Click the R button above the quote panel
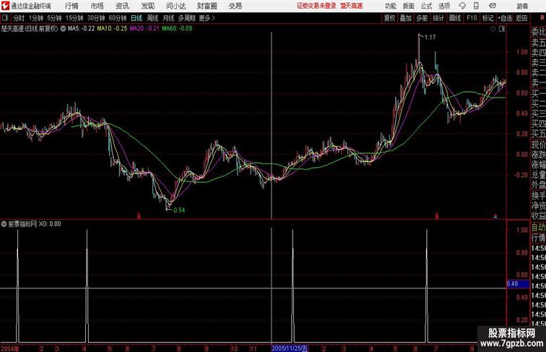Viewport: 546px width, 352px height. coord(542,18)
